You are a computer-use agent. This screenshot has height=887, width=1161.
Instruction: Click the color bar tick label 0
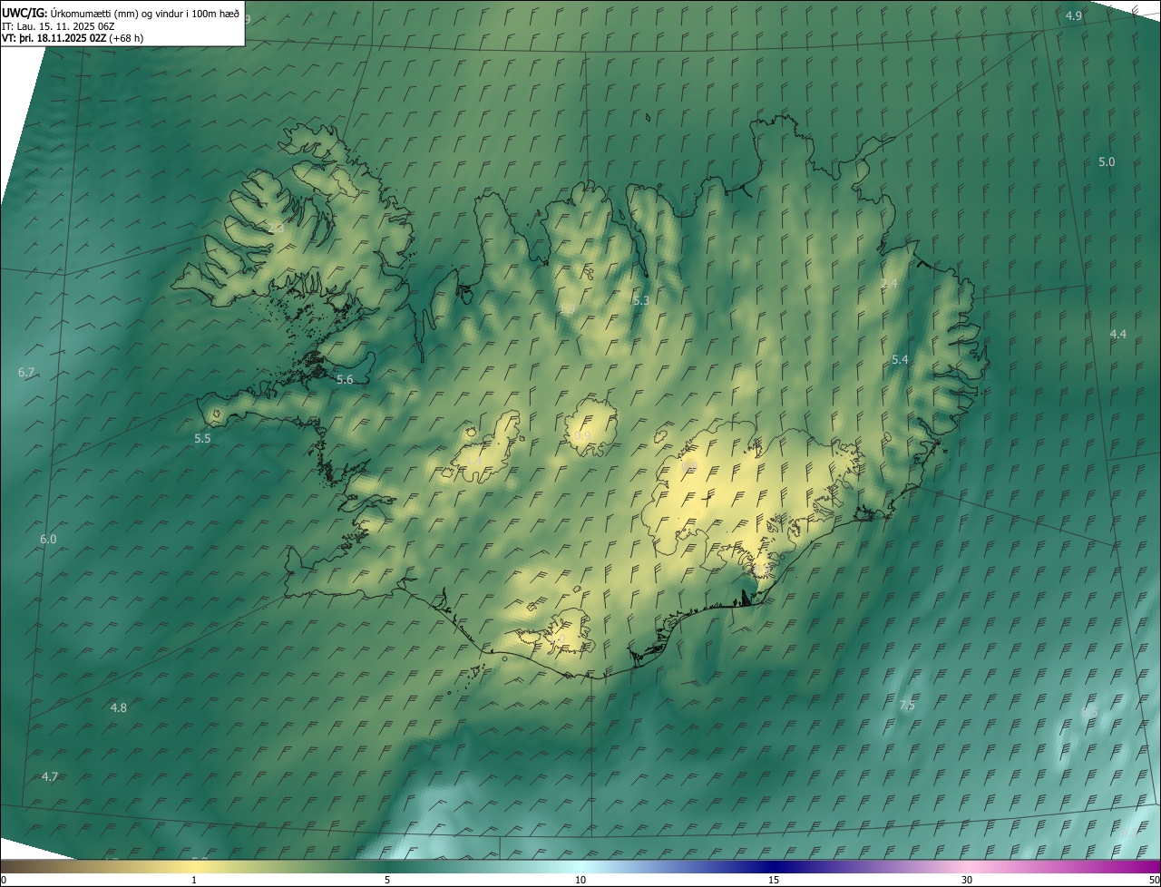[3, 881]
